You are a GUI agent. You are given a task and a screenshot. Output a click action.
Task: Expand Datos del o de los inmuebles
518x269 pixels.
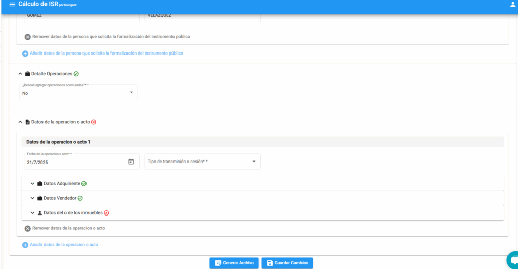pos(32,213)
